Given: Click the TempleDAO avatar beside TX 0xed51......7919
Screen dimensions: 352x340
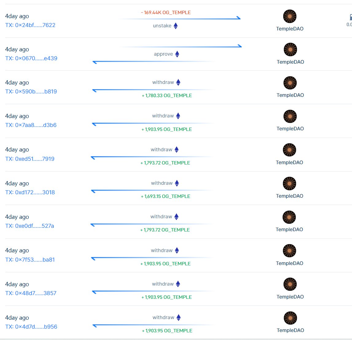Looking at the screenshot, I should tap(289, 150).
